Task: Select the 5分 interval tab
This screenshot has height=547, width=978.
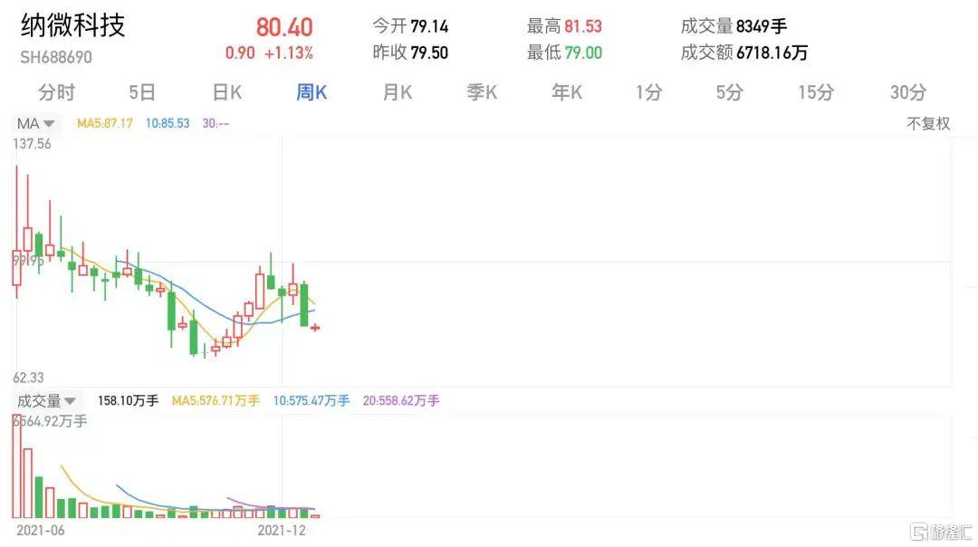Action: (729, 92)
